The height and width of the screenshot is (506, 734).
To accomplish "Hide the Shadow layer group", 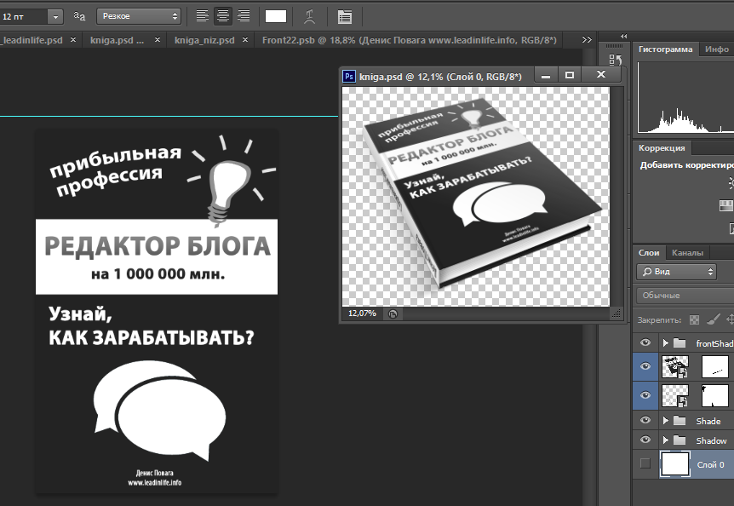I will (645, 440).
